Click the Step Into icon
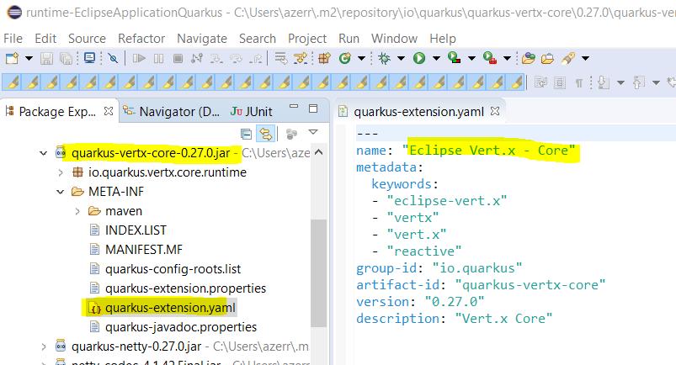 216,58
